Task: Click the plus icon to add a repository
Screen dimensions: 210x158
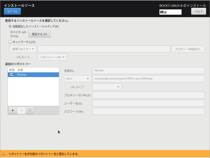Action: pyautogui.click(x=13, y=111)
